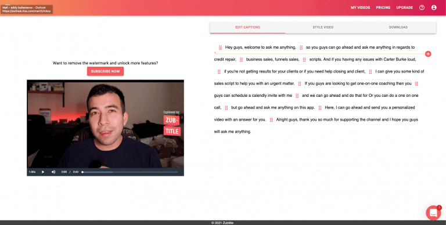The image size is (446, 225).
Task: Click the plus icon to add caption
Action: (428, 54)
